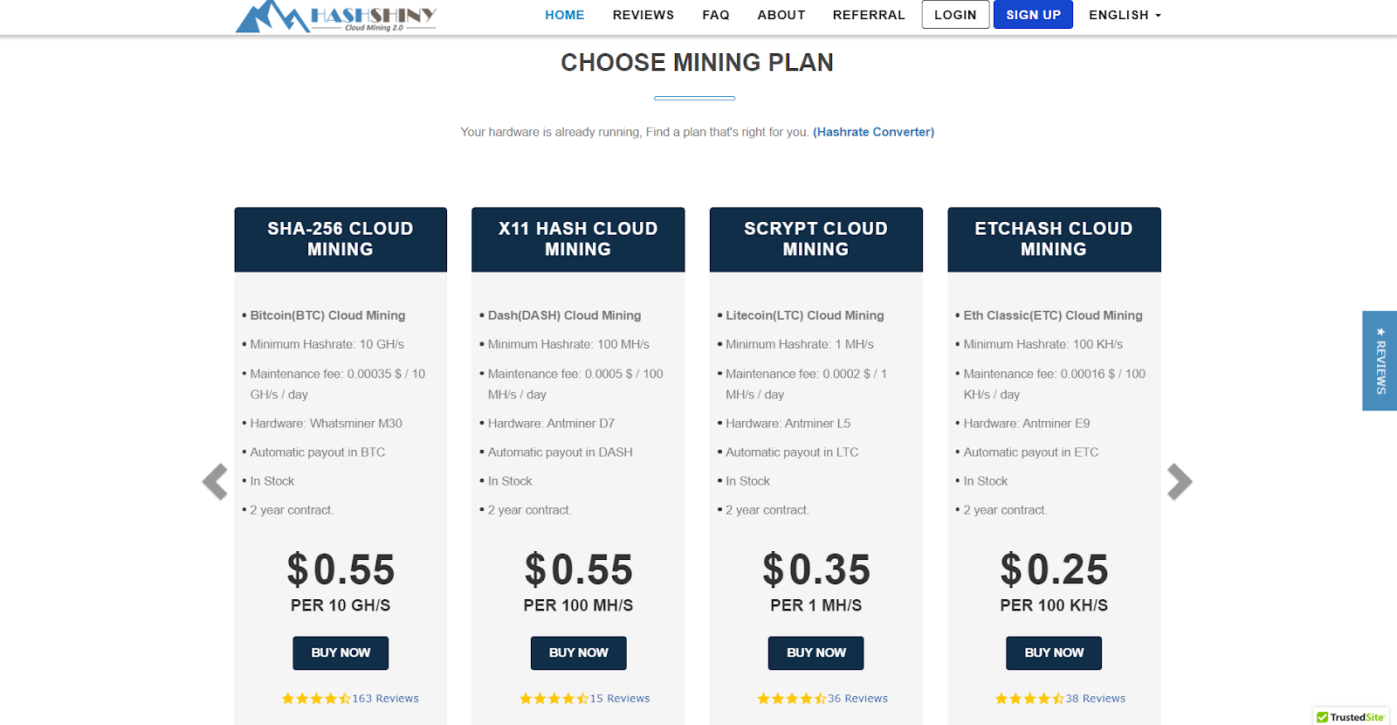Open the Hashrate Converter link

click(873, 132)
